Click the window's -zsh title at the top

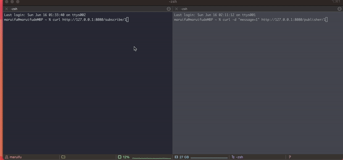coord(173,2)
